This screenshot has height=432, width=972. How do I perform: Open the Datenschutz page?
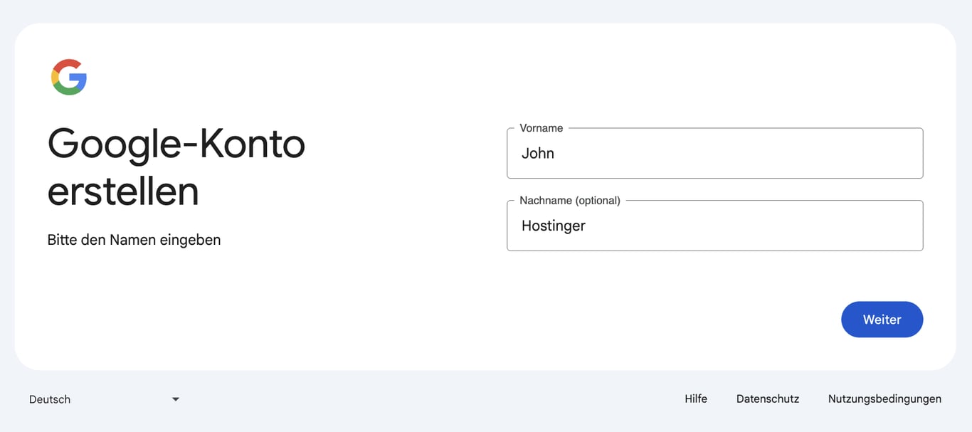point(768,399)
